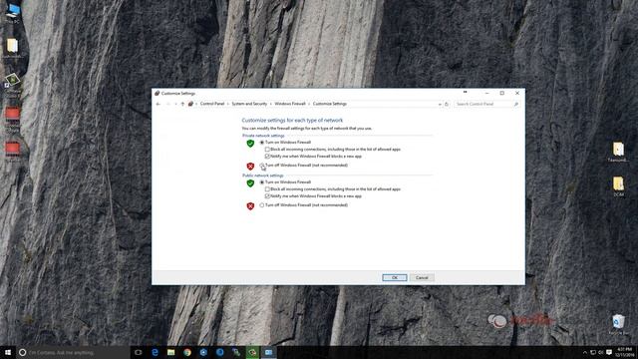Click the Cortana circle icon
This screenshot has width=638, height=359.
(22, 352)
